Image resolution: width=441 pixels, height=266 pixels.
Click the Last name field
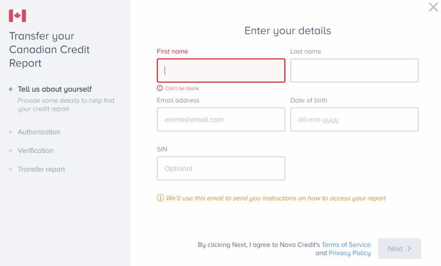click(x=354, y=70)
